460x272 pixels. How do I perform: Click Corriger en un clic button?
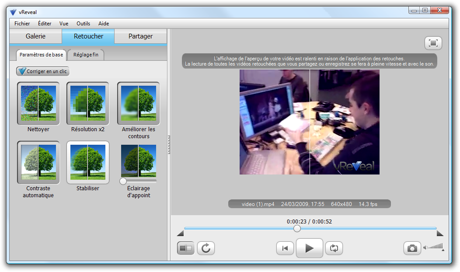point(43,71)
